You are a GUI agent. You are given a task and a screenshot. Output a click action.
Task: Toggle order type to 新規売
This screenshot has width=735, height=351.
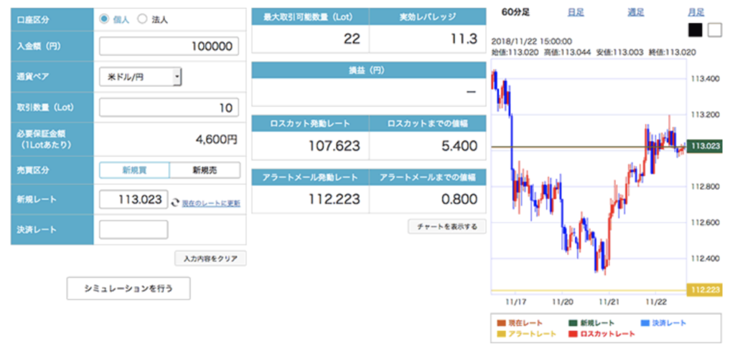coord(204,170)
